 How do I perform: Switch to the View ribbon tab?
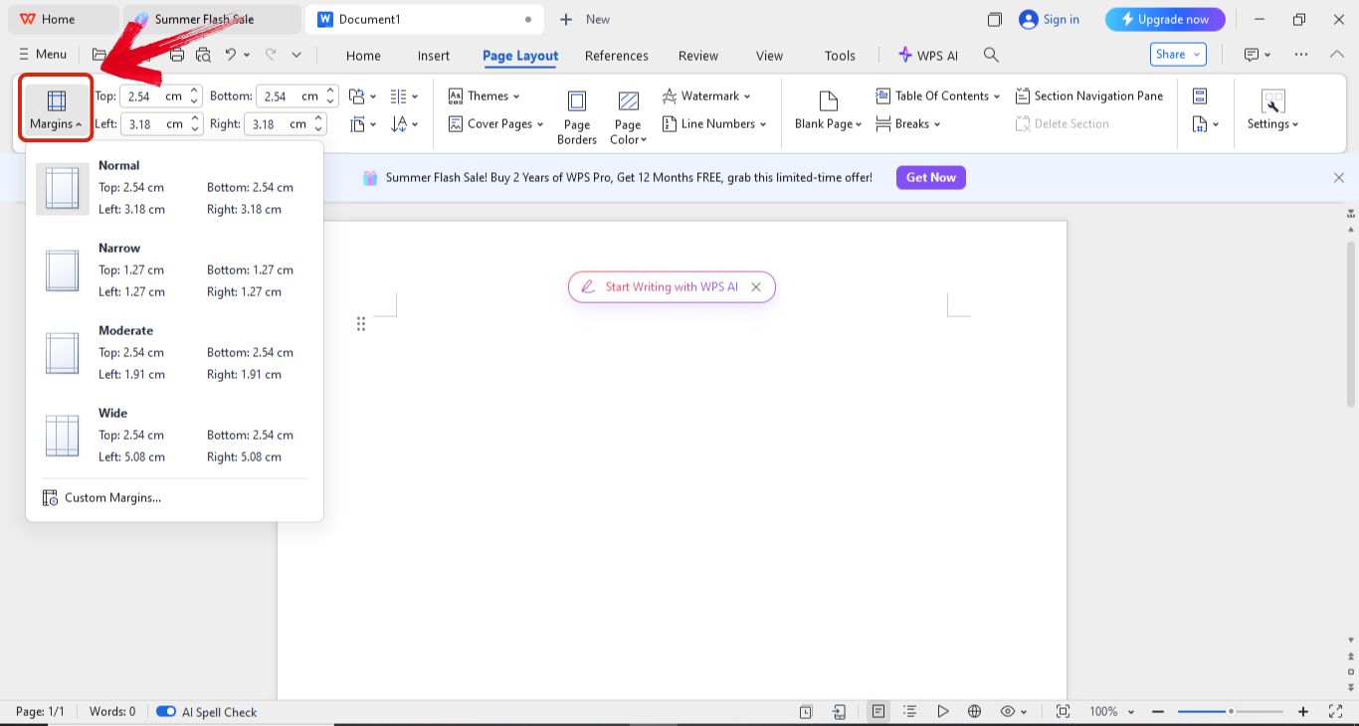pyautogui.click(x=769, y=56)
